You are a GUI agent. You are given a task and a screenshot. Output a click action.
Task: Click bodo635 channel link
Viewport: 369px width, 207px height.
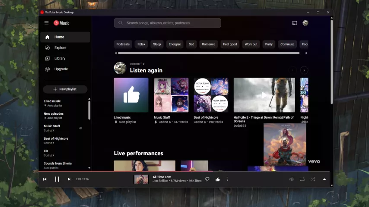pyautogui.click(x=240, y=125)
